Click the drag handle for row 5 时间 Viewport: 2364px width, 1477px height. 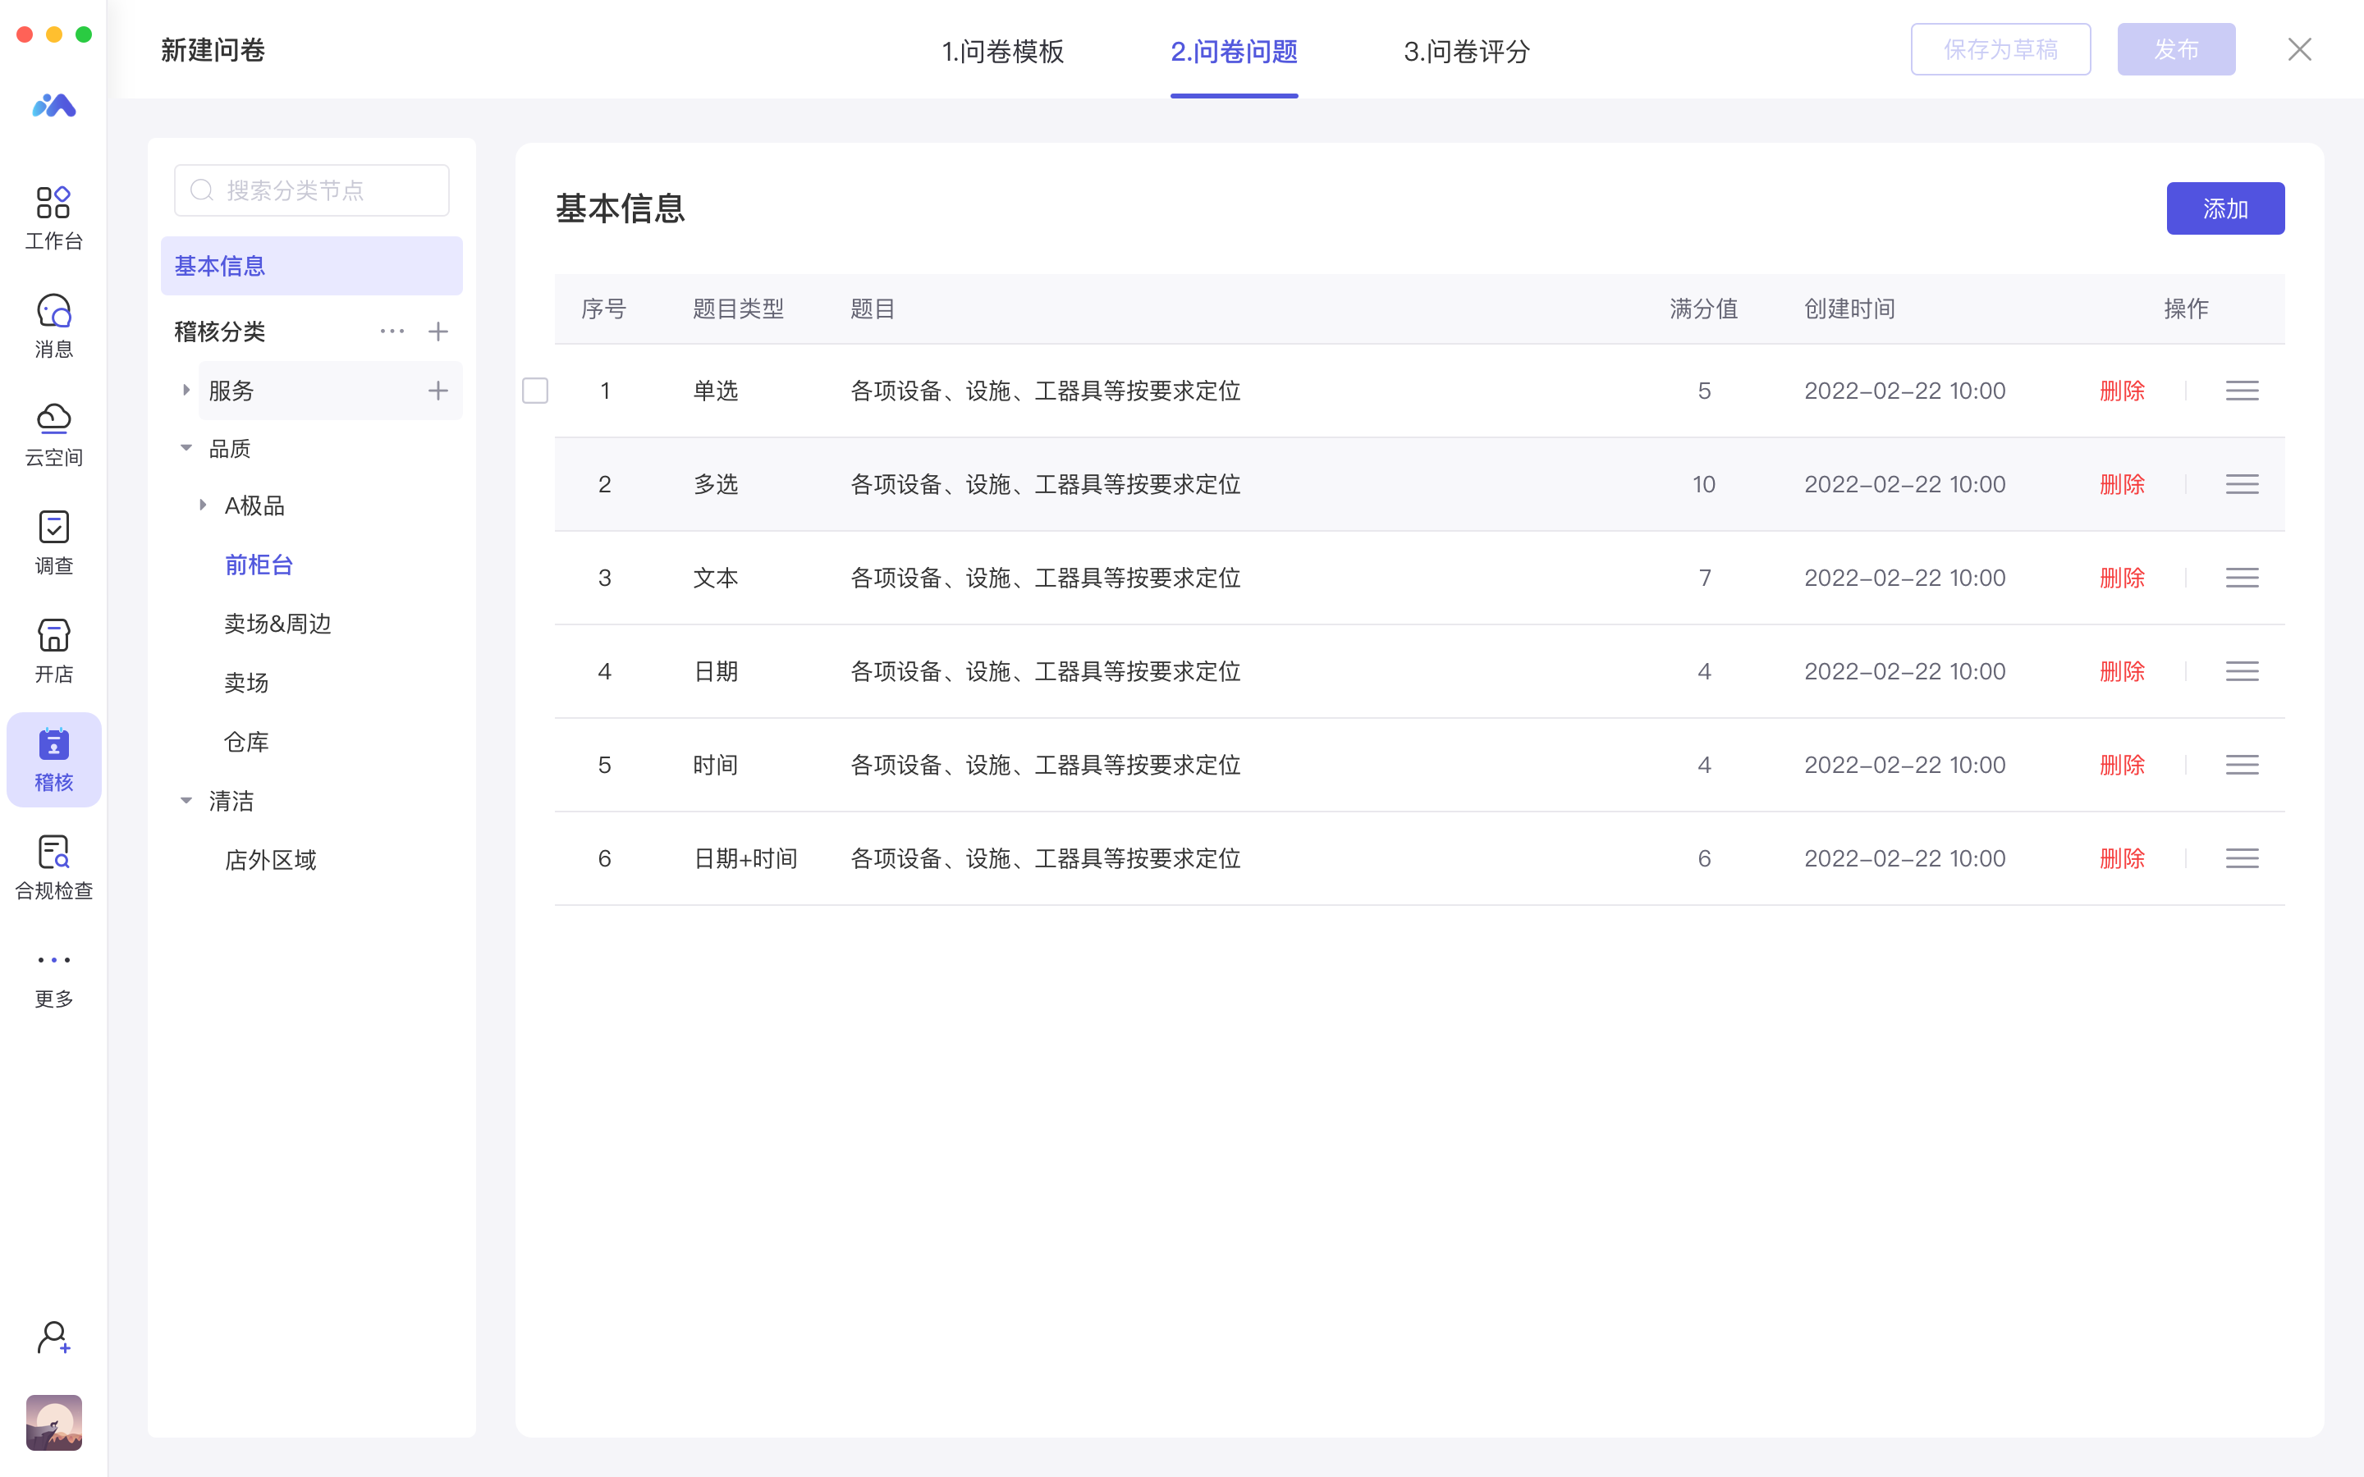[x=2242, y=765]
